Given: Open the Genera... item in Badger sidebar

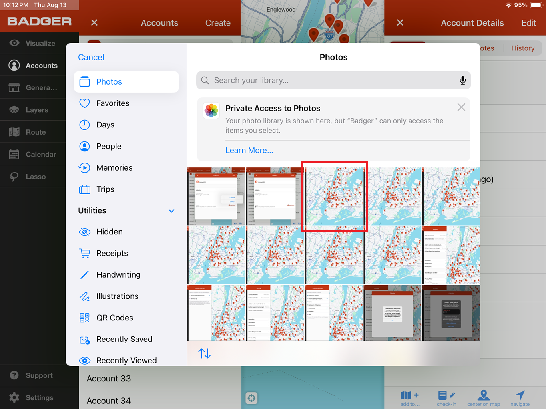Looking at the screenshot, I should 33,87.
